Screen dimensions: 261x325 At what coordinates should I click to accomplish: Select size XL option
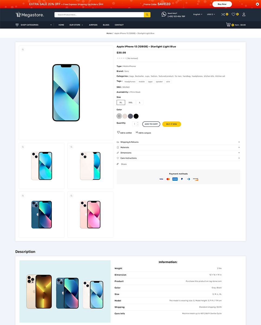click(121, 102)
